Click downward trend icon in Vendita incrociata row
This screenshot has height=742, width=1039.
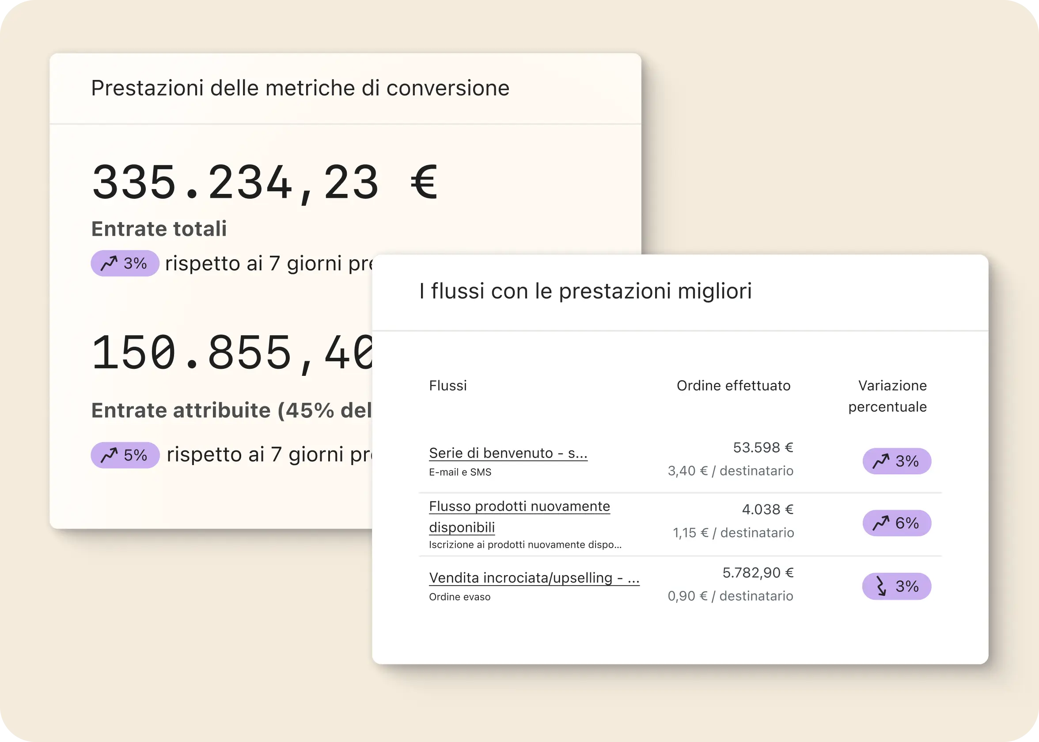(881, 586)
